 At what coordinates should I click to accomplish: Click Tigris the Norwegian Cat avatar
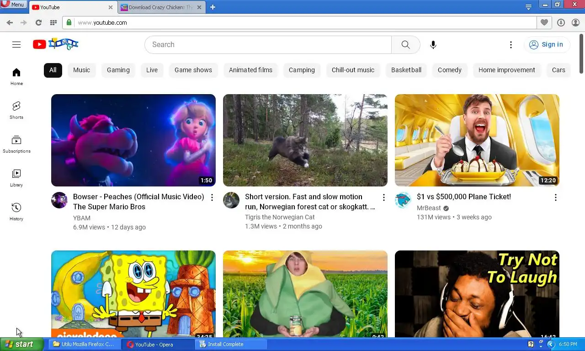click(231, 200)
